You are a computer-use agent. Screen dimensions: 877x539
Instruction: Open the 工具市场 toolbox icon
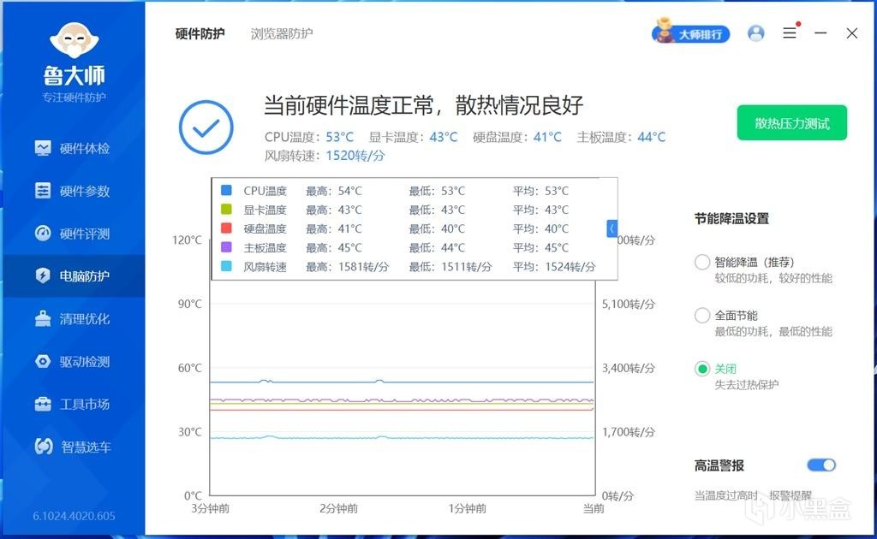43,404
